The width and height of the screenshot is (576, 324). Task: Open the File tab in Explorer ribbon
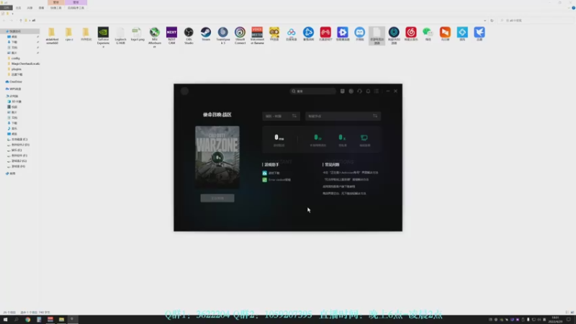[6, 8]
